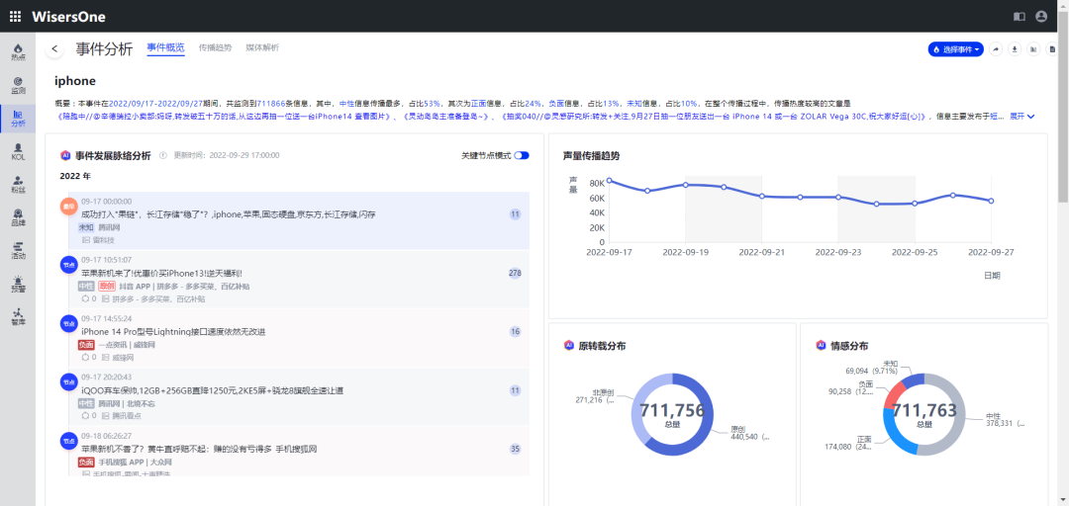Screen dimensions: 1069x506
Task: Click the count badge 278
Action: tap(515, 273)
